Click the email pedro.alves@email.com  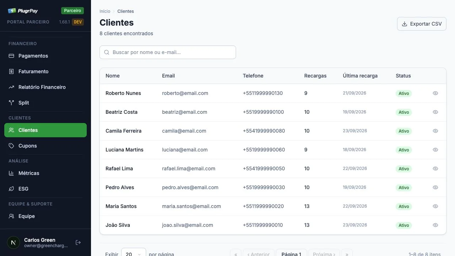[x=190, y=187]
